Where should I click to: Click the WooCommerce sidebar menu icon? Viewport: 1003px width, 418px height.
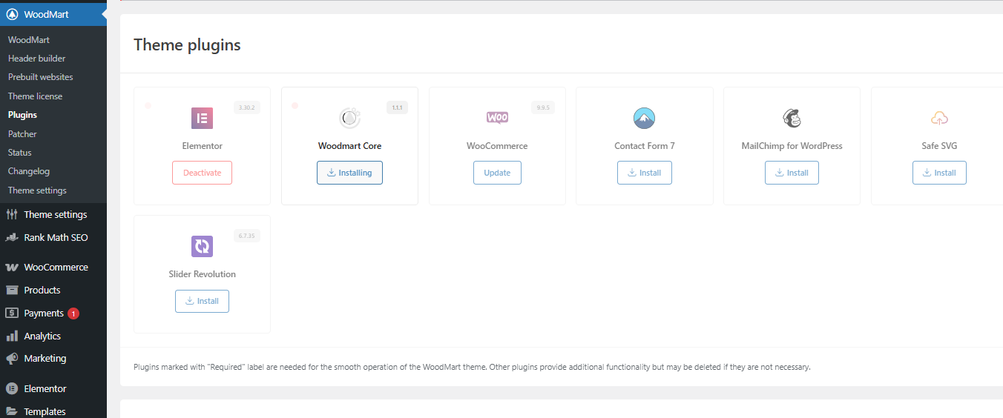tap(12, 267)
